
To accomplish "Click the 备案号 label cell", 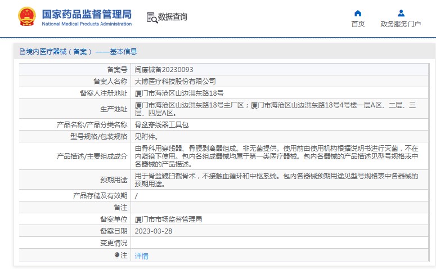I will 117,70.
